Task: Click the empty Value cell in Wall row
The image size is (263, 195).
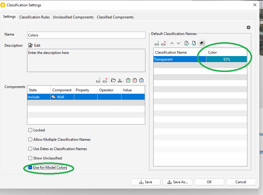Action: click(x=133, y=97)
